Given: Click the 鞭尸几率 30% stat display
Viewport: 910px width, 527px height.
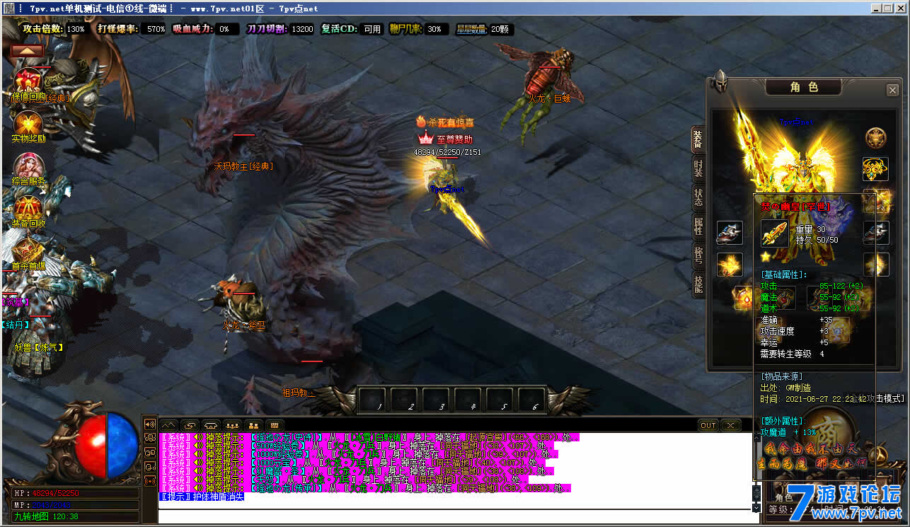Looking at the screenshot, I should pyautogui.click(x=419, y=29).
